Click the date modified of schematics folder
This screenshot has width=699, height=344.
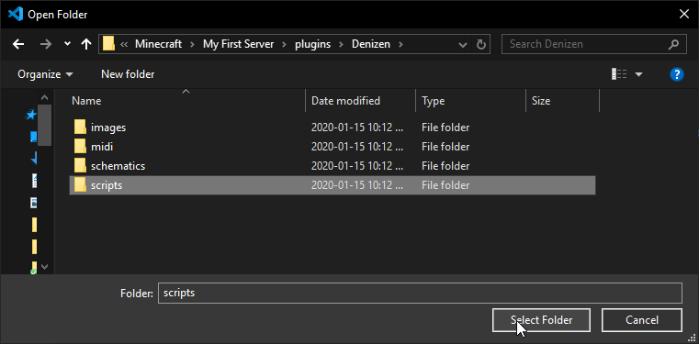(357, 166)
